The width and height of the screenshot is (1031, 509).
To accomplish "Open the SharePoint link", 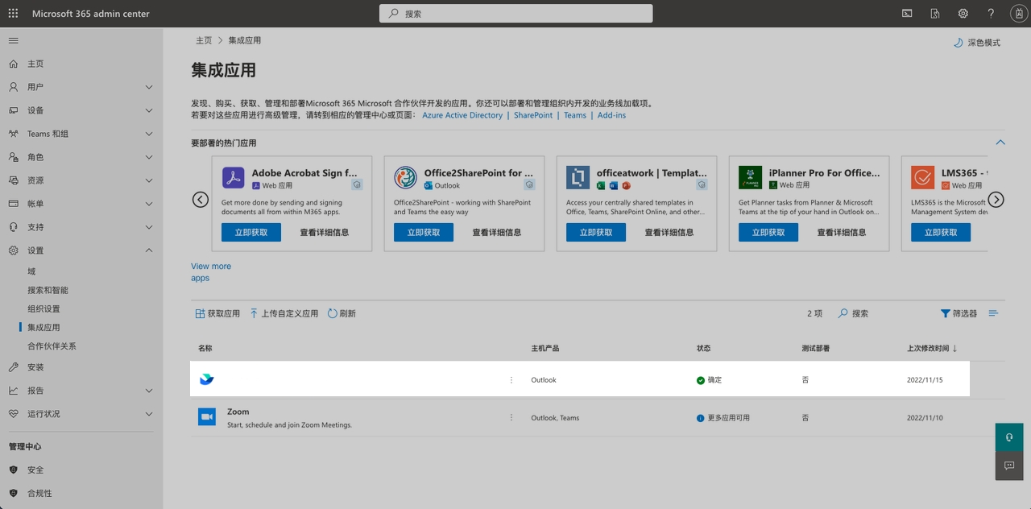I will [533, 115].
